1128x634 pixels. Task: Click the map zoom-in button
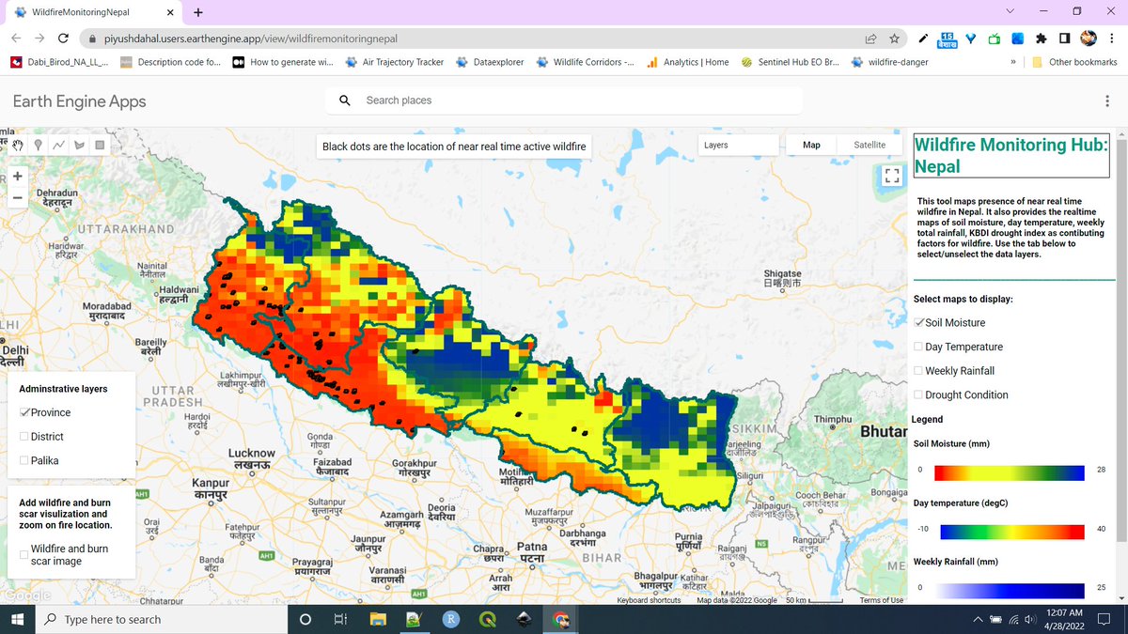(x=17, y=176)
